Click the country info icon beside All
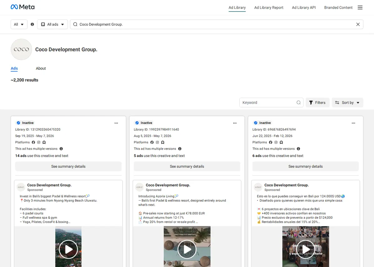 32,24
